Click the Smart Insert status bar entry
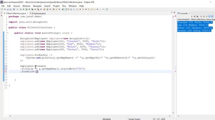 (x=134, y=119)
